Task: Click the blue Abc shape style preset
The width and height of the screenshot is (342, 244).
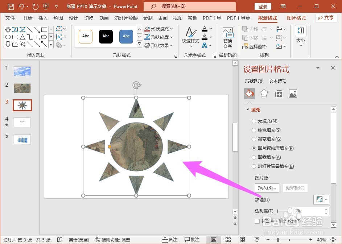Action: coord(126,36)
